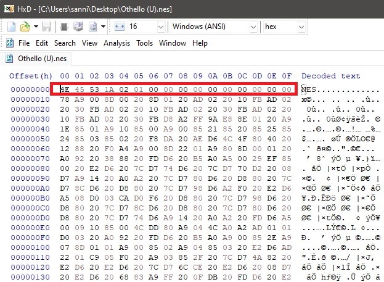The width and height of the screenshot is (384, 282).
Task: Click column header 0A
Action: pyautogui.click(x=213, y=76)
